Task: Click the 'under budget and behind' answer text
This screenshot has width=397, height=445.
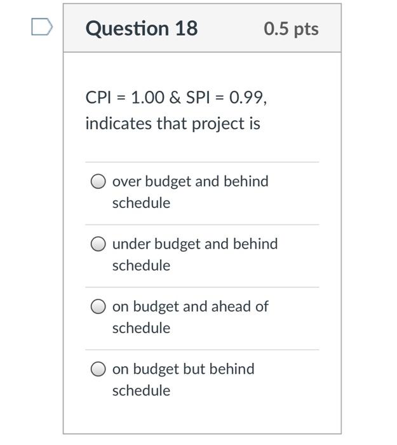Action: [x=194, y=243]
